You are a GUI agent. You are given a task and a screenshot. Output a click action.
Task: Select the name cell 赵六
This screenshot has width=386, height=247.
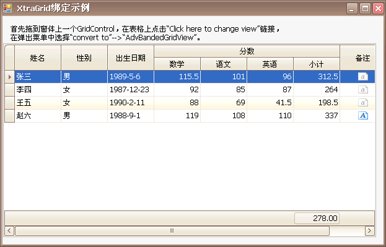[38, 116]
